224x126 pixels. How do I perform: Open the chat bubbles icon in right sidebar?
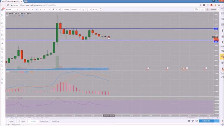(222, 51)
